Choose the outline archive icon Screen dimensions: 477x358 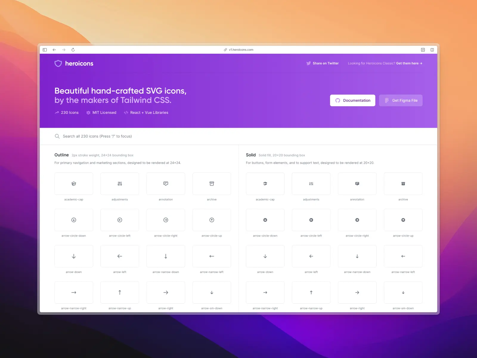point(212,184)
